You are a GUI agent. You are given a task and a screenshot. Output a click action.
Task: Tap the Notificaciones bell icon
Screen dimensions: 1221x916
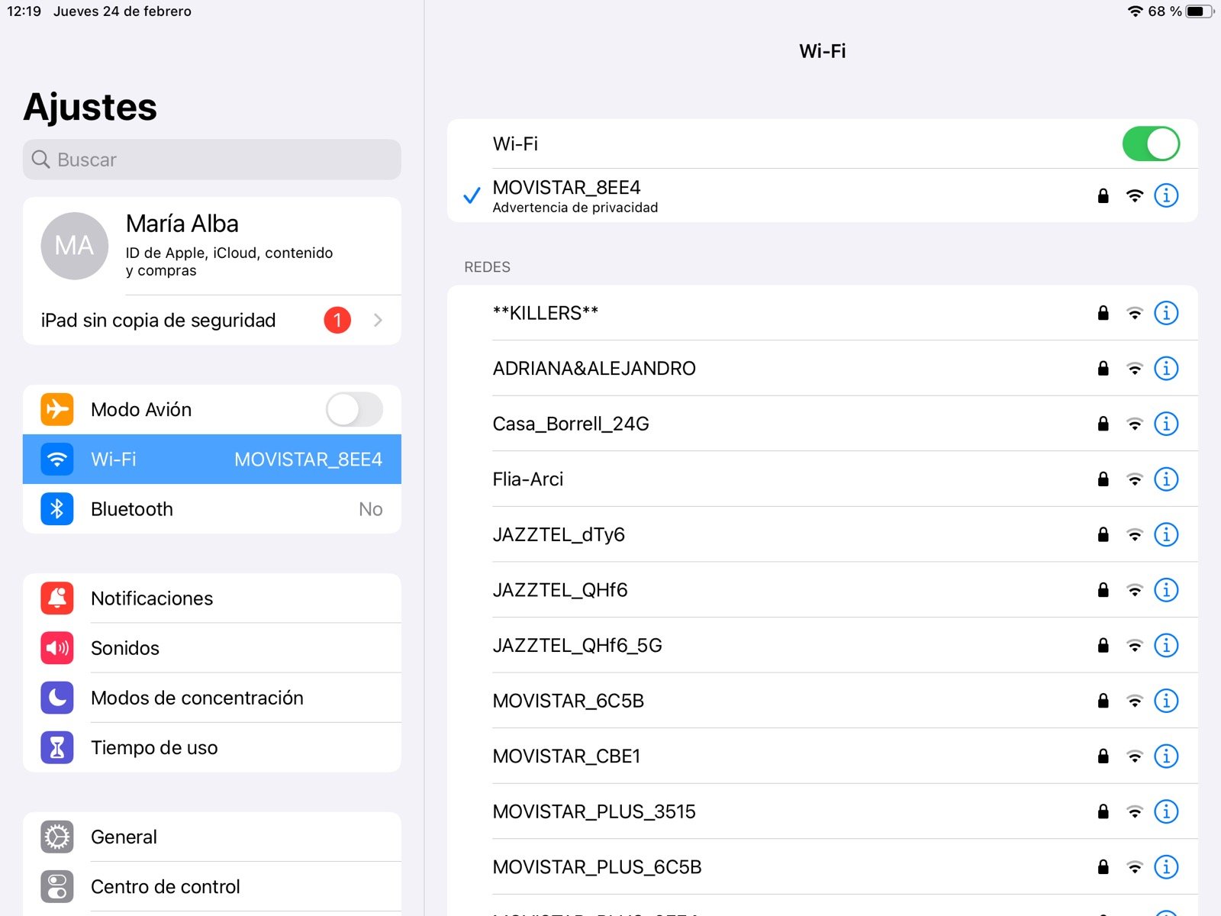tap(57, 598)
